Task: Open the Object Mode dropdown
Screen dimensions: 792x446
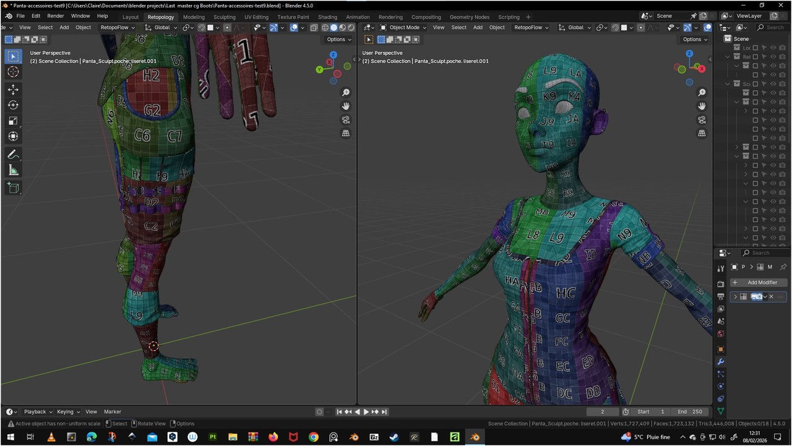Action: coord(403,28)
